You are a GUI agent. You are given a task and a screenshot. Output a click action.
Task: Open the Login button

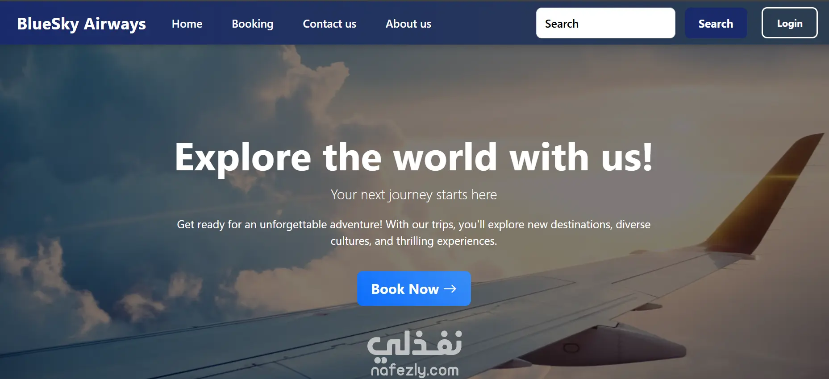click(789, 23)
